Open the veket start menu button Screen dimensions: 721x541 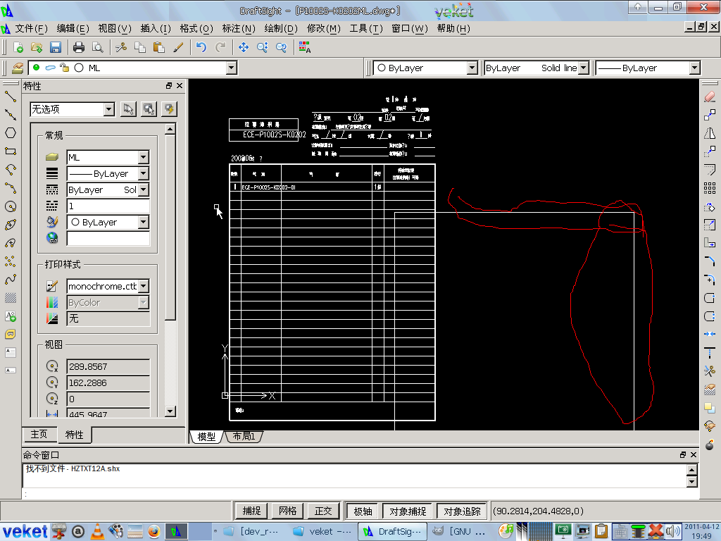click(x=25, y=531)
